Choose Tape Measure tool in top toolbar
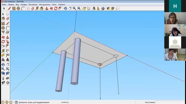 pyautogui.click(x=37, y=8)
